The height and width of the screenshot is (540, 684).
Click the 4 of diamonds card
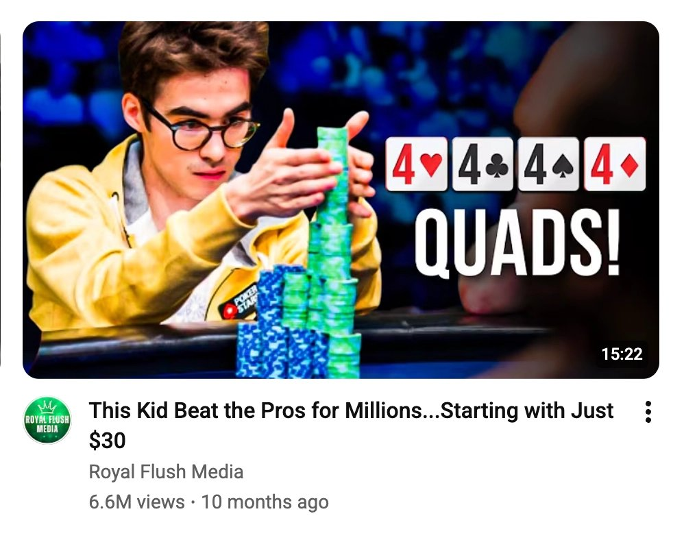[x=615, y=164]
